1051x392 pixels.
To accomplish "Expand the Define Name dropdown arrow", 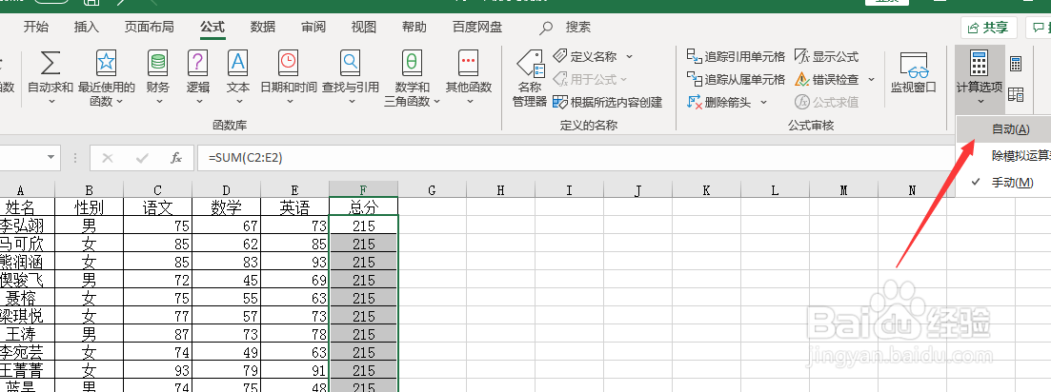I will 629,57.
